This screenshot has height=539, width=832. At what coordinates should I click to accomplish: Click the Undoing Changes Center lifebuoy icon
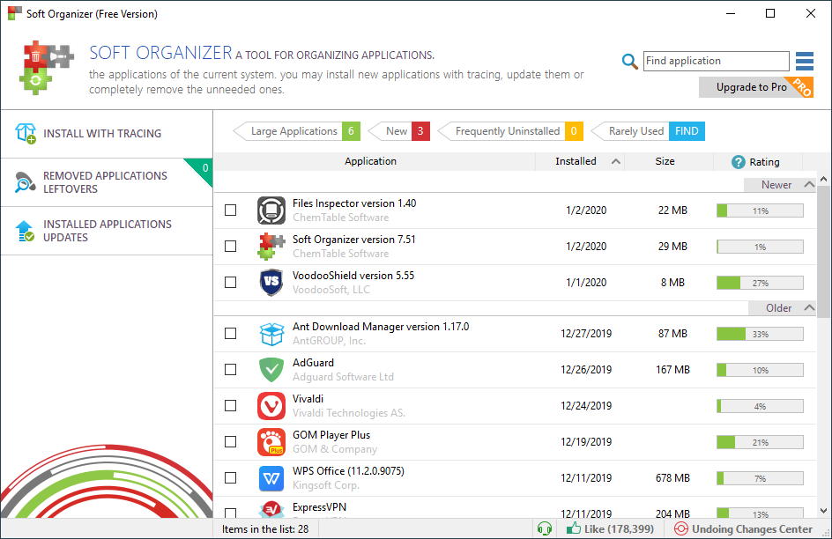tap(680, 529)
